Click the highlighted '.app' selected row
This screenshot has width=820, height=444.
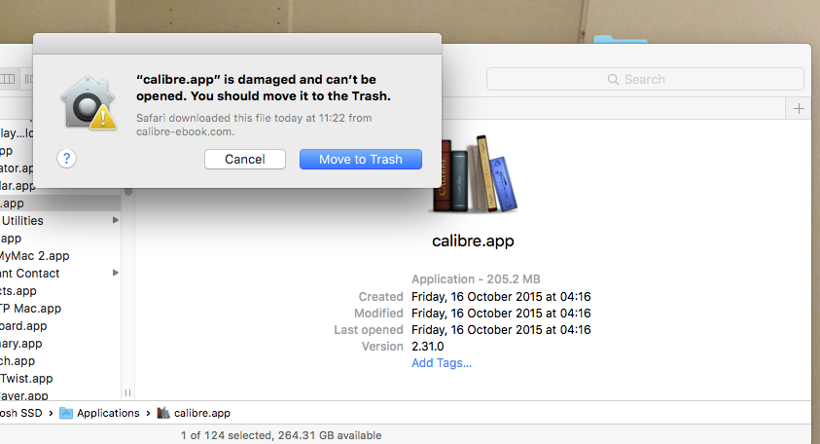tap(60, 203)
